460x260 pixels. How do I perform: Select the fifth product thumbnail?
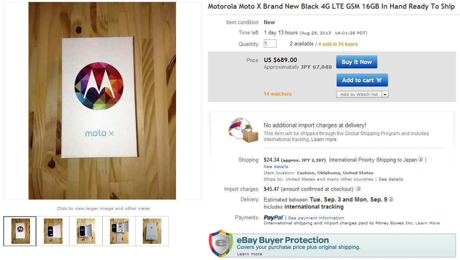pyautogui.click(x=152, y=231)
